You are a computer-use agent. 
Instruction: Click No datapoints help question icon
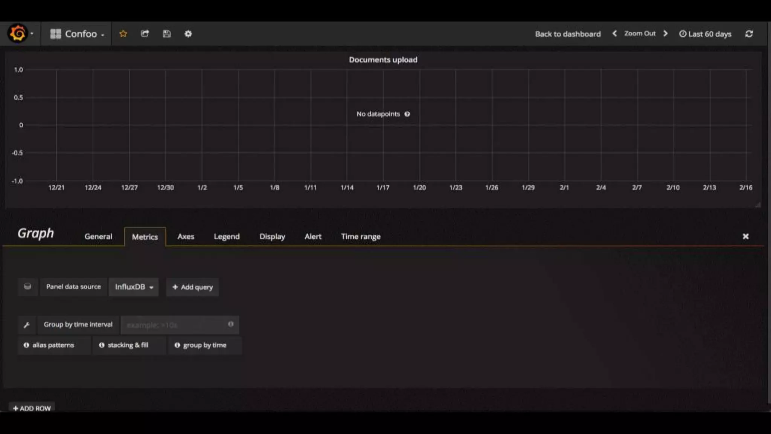[x=407, y=114]
